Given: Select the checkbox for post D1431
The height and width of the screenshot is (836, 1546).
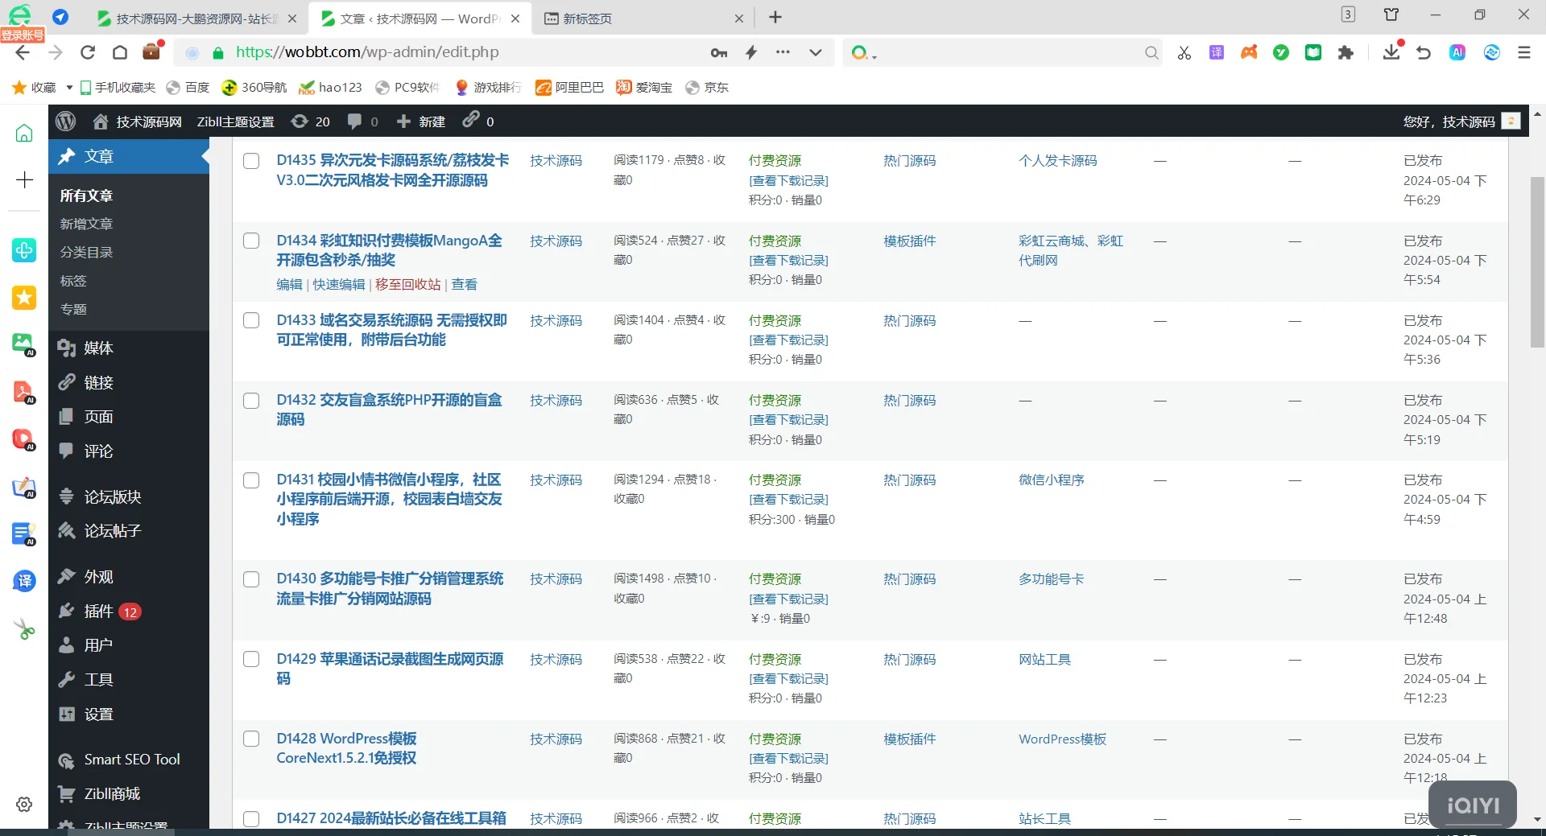Looking at the screenshot, I should [250, 480].
